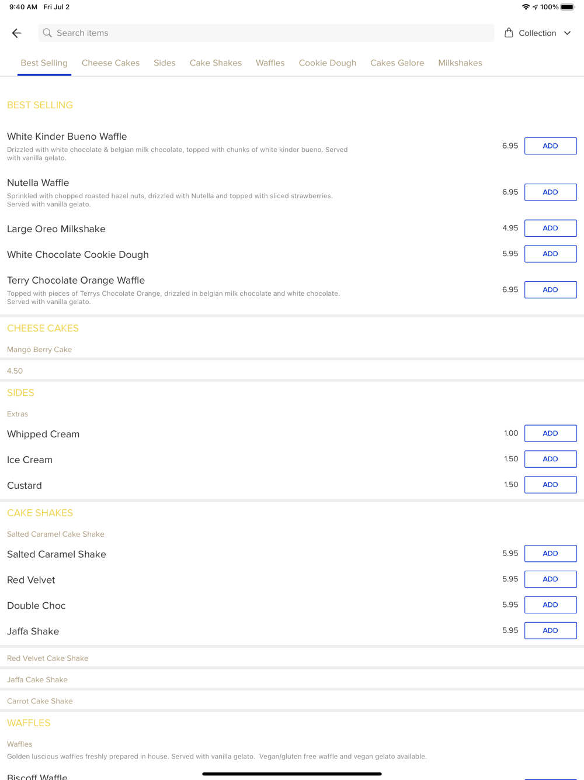The height and width of the screenshot is (780, 584).
Task: Expand the Collection dropdown chevron
Action: point(567,33)
